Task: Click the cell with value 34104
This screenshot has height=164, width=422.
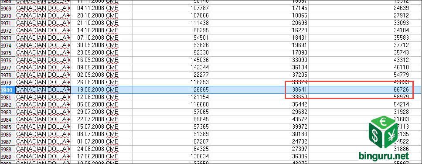Action: [359, 31]
